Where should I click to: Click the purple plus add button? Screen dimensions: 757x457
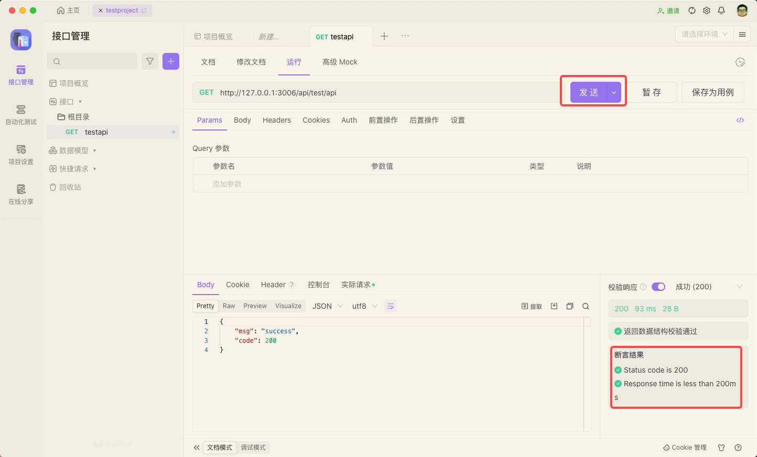pyautogui.click(x=171, y=61)
